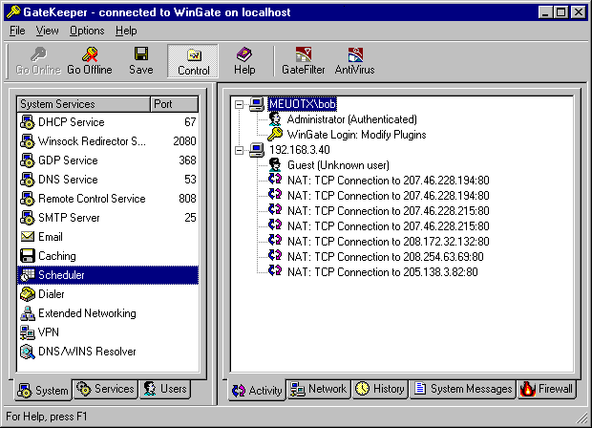Click the Winsock Redirector port value 2080
592x428 pixels.
184,141
